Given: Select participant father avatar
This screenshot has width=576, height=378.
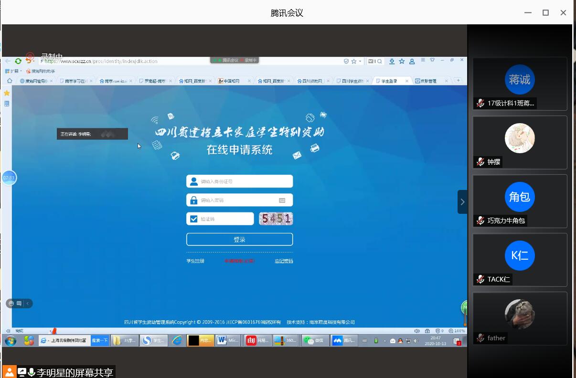Looking at the screenshot, I should (520, 314).
